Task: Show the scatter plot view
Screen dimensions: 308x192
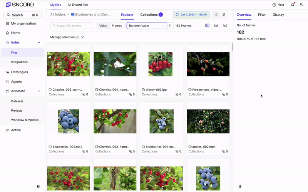Action: click(x=225, y=25)
